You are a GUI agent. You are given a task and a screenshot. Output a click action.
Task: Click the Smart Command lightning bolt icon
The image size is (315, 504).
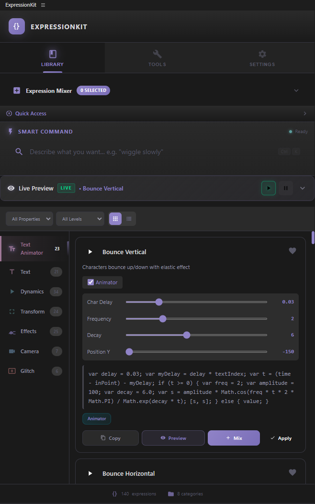11,132
